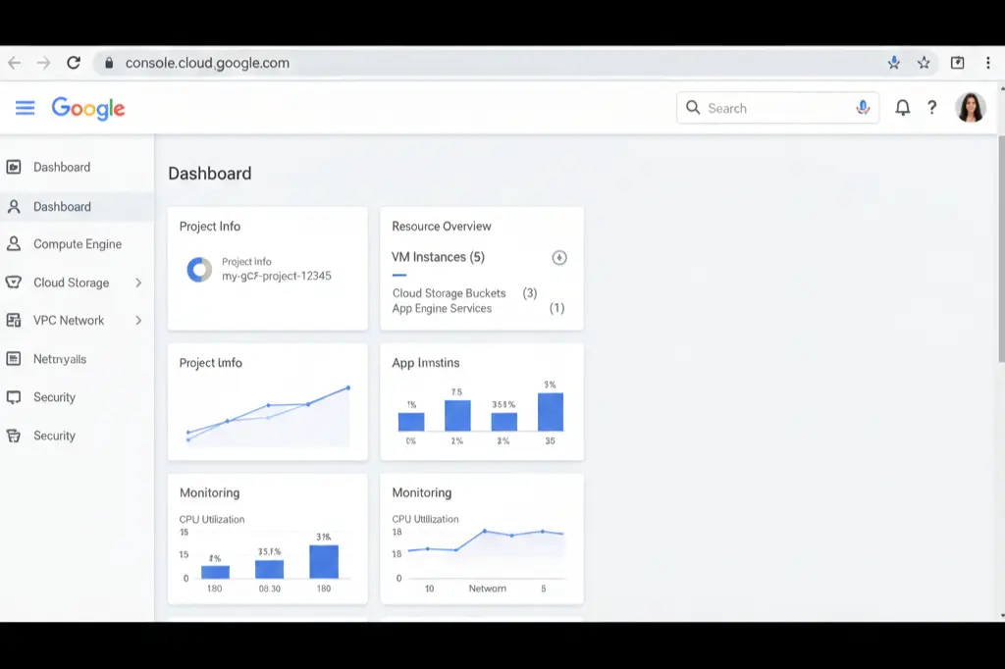Click the help question mark icon
The image size is (1005, 669).
932,108
